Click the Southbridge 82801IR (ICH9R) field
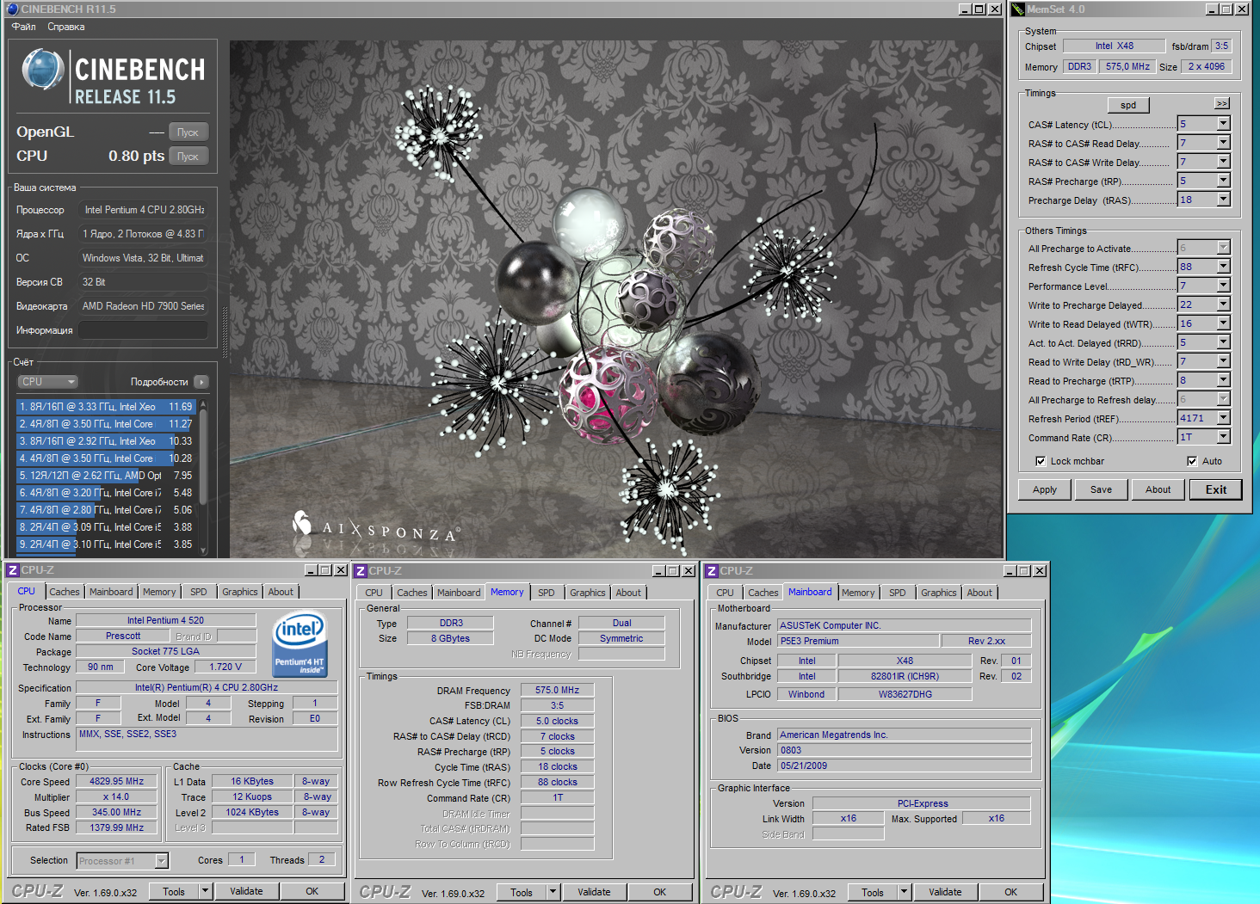This screenshot has height=904, width=1260. (x=905, y=676)
